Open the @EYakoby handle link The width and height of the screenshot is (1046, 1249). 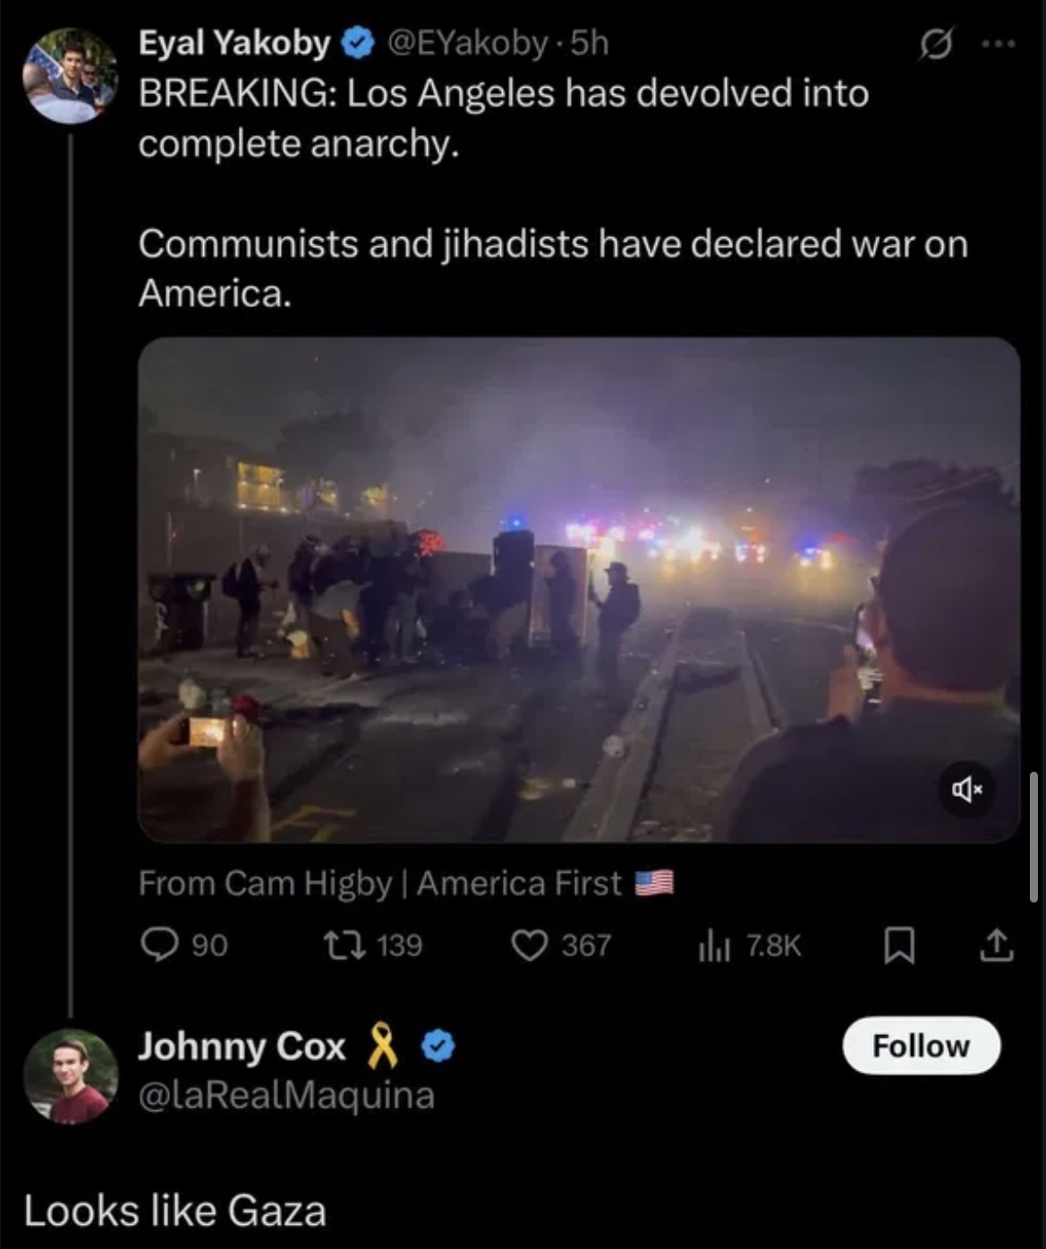[466, 42]
